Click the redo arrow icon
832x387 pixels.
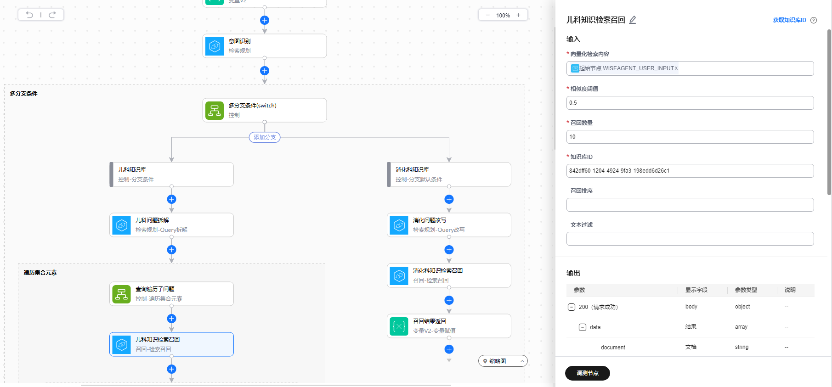click(x=52, y=15)
